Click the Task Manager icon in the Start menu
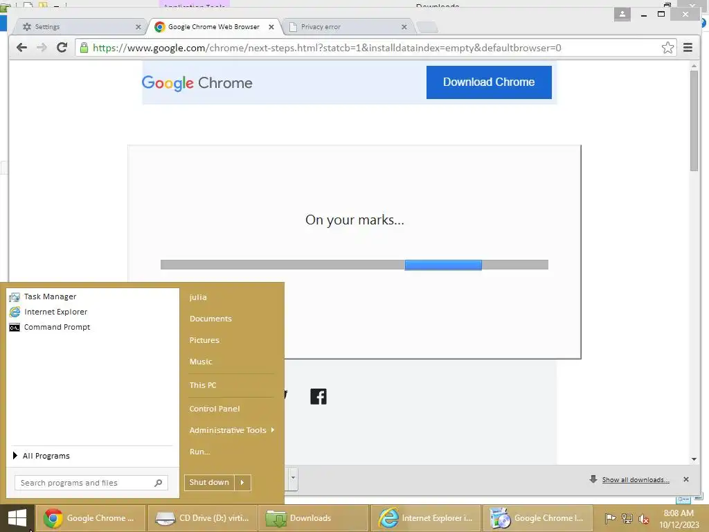Screen dimensions: 709x532 [x=15, y=296]
